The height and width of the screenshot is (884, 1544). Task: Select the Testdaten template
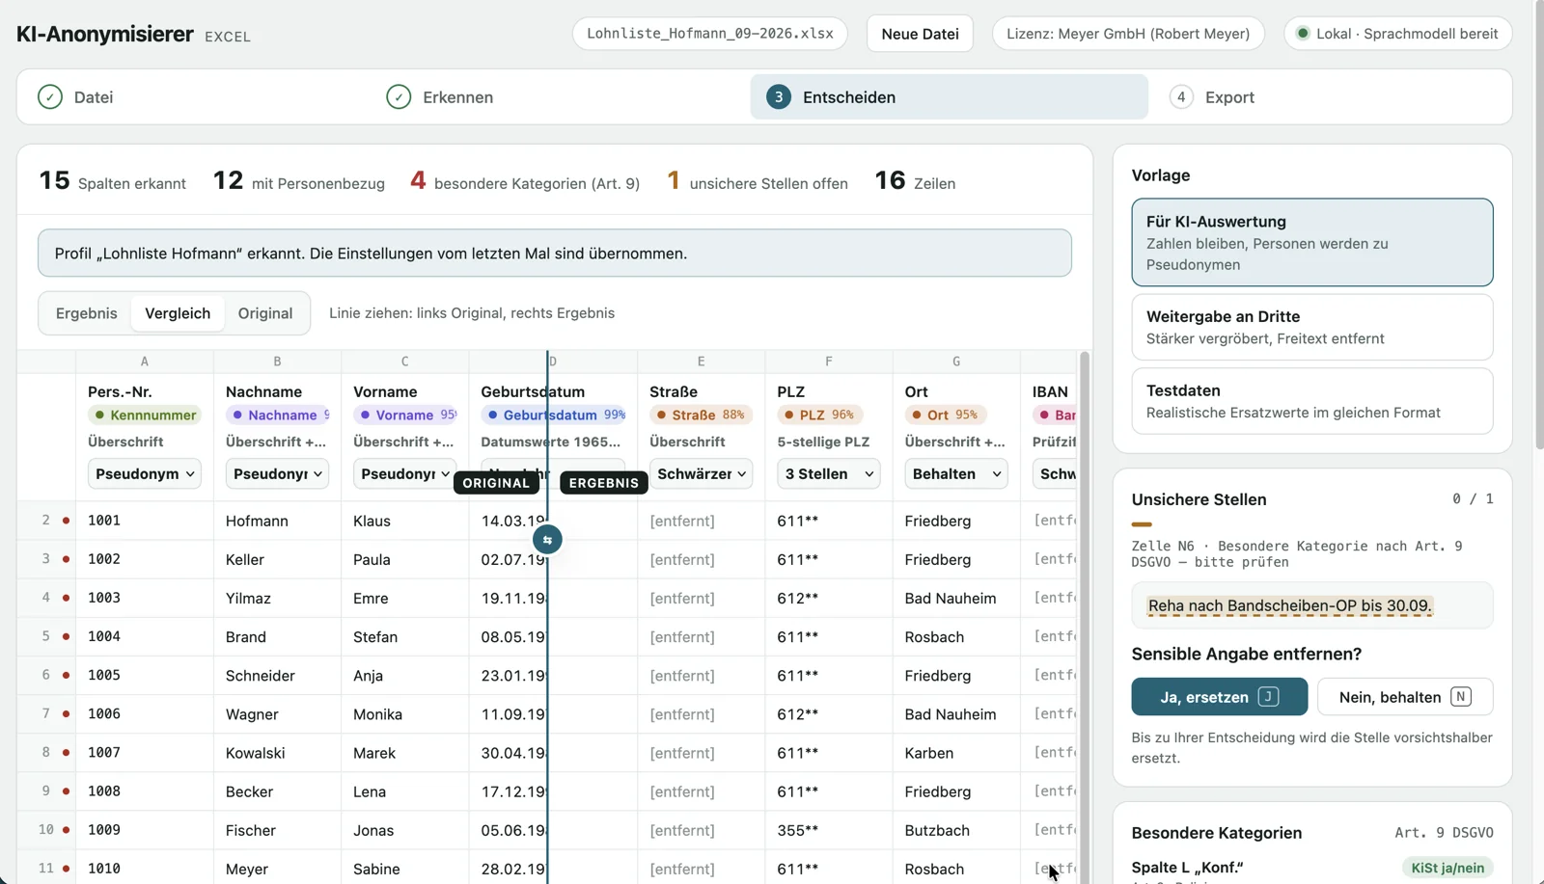click(x=1312, y=401)
